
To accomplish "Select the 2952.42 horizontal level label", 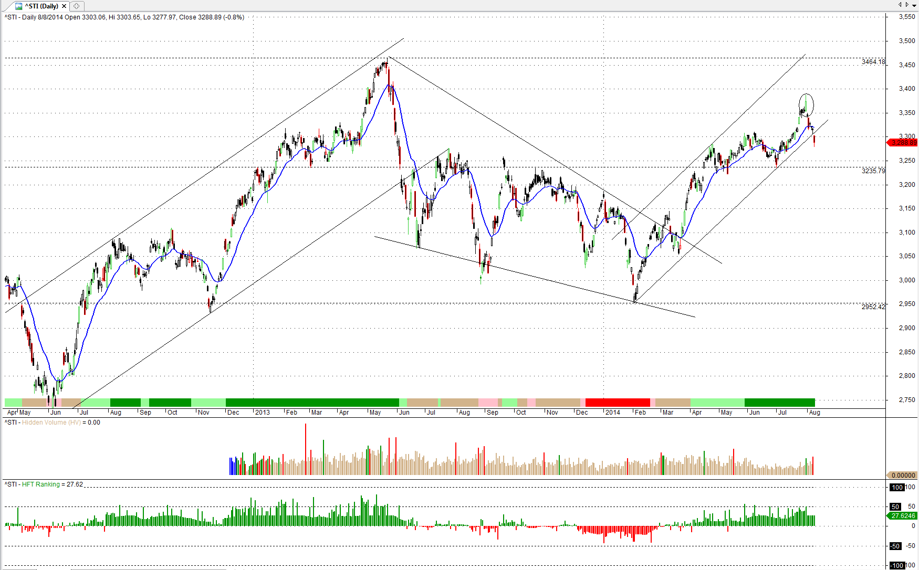I will [x=873, y=307].
